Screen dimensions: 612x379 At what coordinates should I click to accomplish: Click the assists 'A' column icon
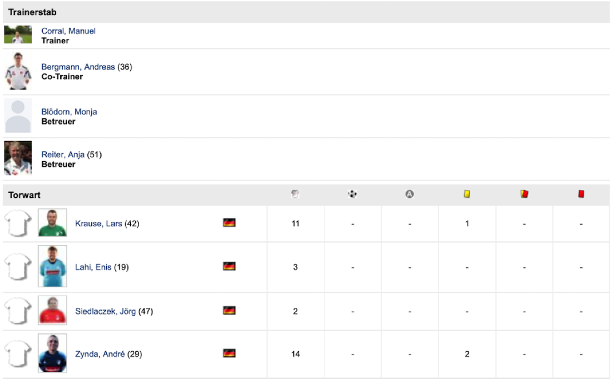(409, 194)
